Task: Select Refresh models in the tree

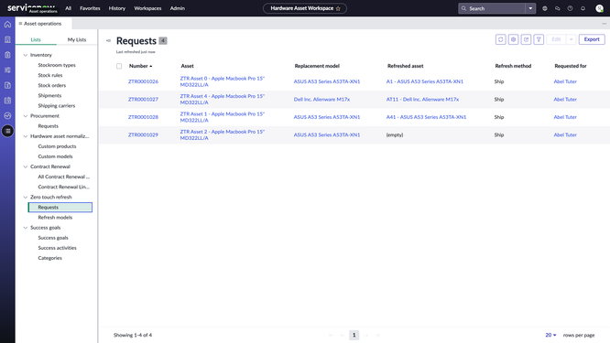Action: click(x=55, y=218)
